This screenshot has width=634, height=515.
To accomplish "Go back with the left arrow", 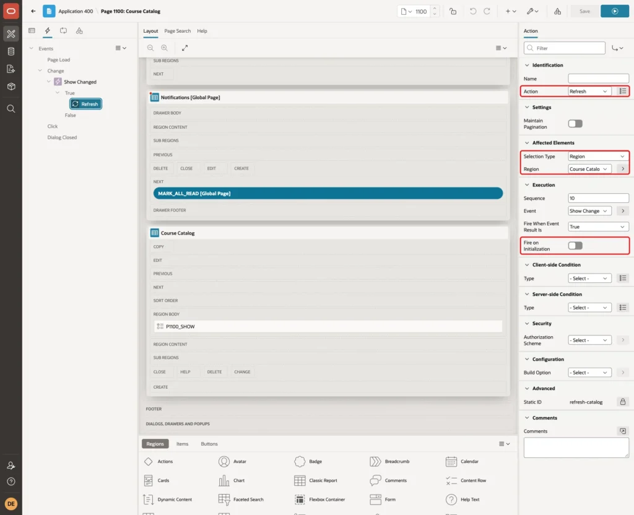I will [33, 11].
